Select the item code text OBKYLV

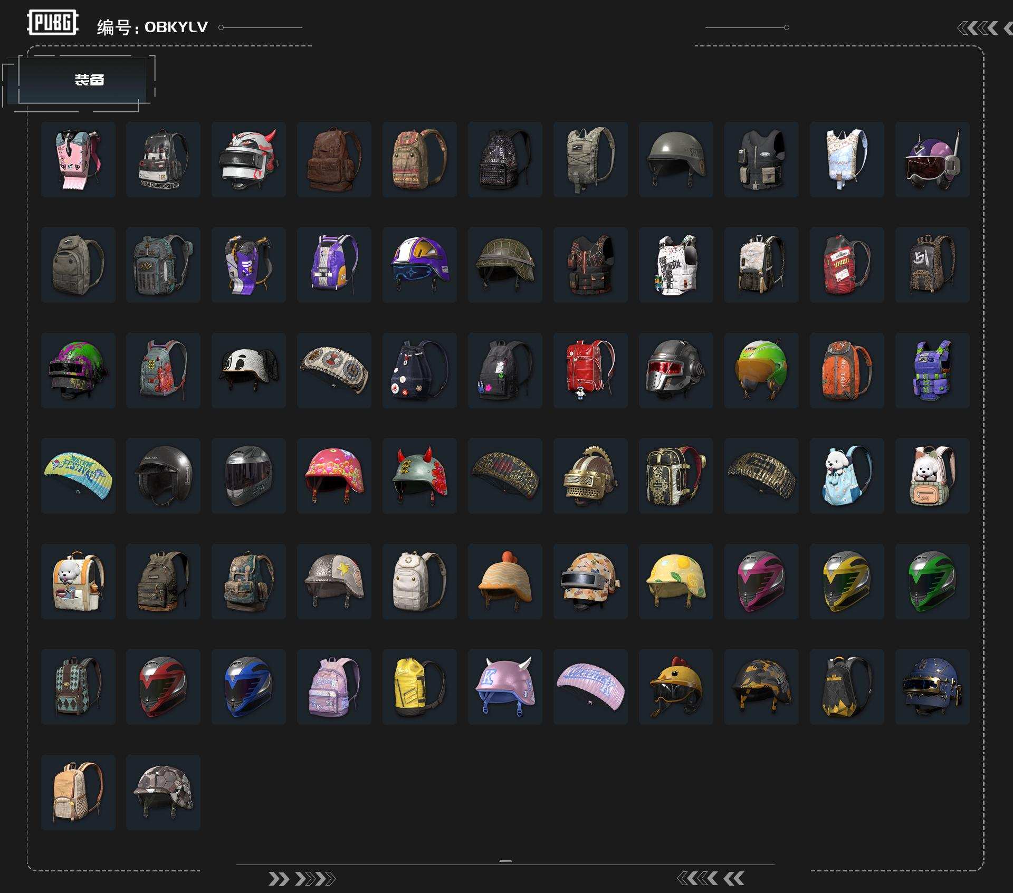click(x=176, y=27)
